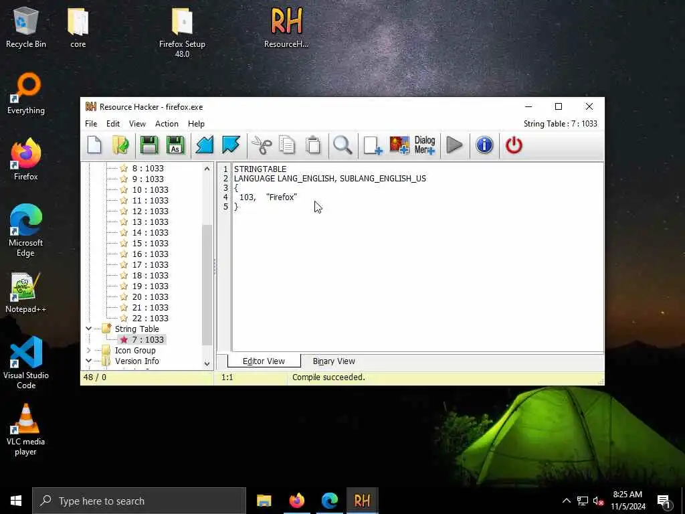The image size is (685, 514).
Task: Click the muted volume tray icon
Action: (598, 501)
